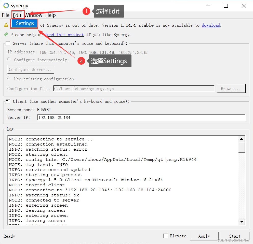Minimize the Synergy window
The width and height of the screenshot is (253, 244).
(208, 6)
